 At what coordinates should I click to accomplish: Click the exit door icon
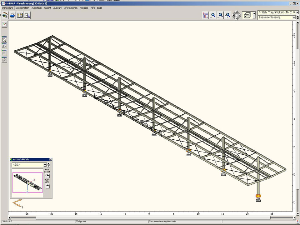pyautogui.click(x=27, y=15)
